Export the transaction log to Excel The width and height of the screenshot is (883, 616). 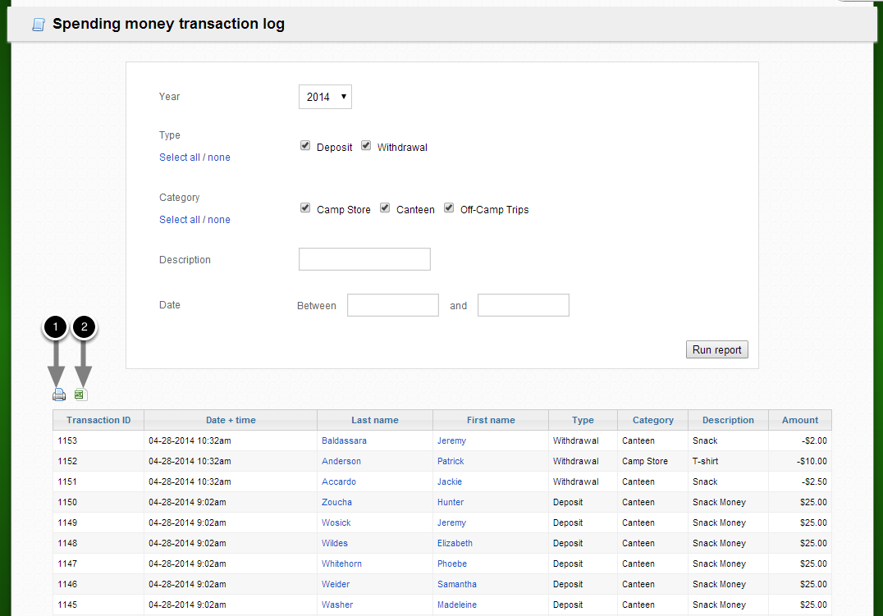(80, 394)
